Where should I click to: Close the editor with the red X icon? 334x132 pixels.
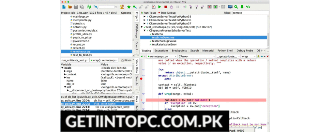click(267, 56)
